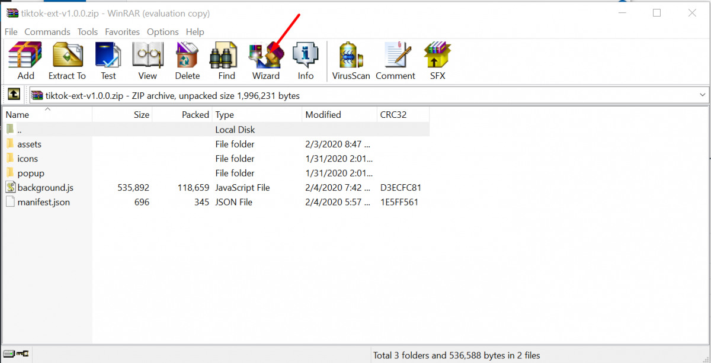Open the Comment tool

pyautogui.click(x=395, y=61)
